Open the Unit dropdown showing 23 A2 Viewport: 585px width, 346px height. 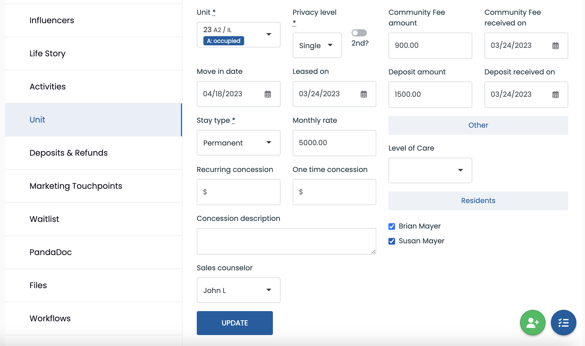coord(239,35)
